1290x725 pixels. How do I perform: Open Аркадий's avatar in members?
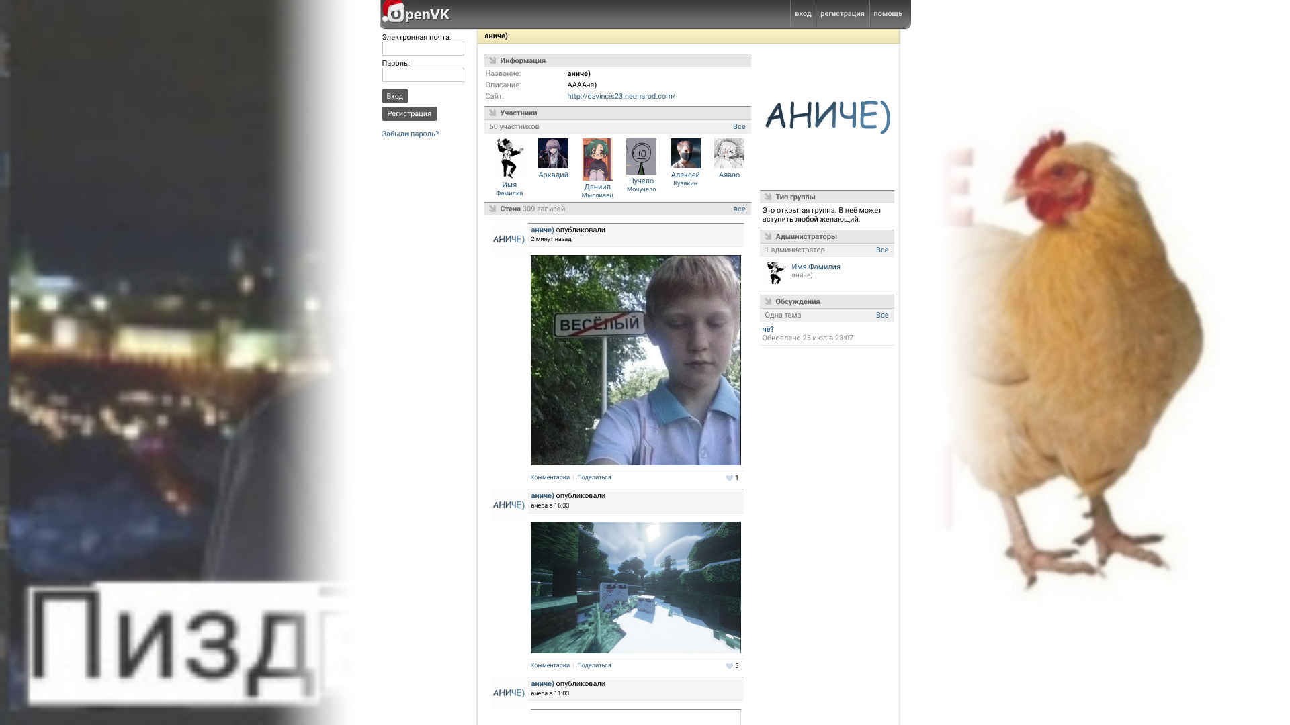pos(553,154)
